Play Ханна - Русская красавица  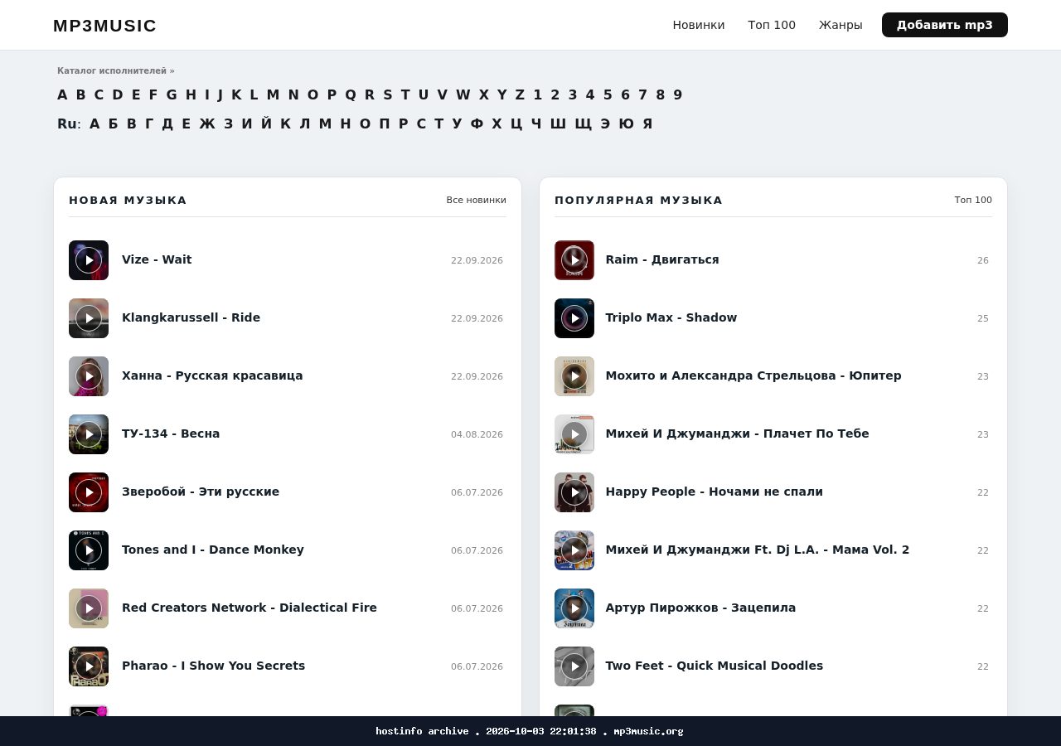(x=89, y=376)
